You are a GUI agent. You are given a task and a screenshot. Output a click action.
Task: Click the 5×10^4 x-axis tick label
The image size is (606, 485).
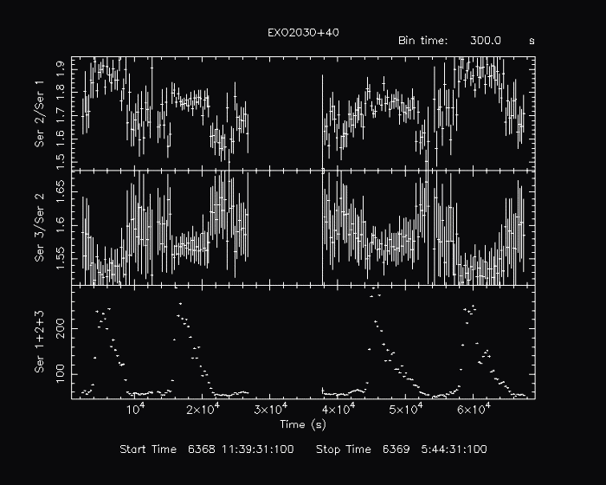click(402, 410)
